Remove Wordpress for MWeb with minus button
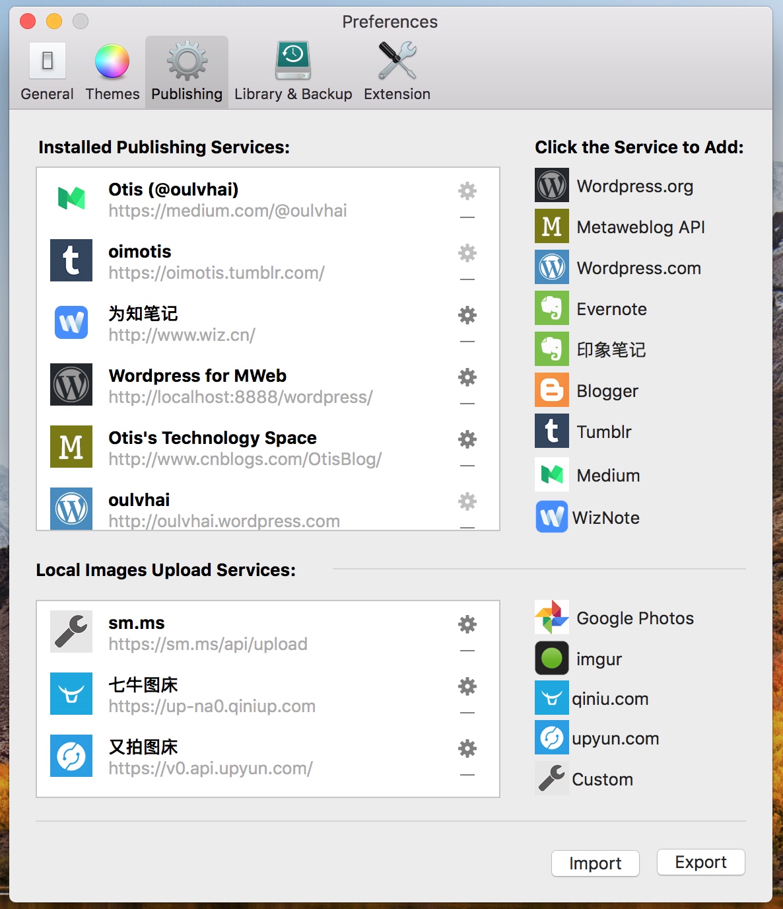783x909 pixels. point(467,404)
